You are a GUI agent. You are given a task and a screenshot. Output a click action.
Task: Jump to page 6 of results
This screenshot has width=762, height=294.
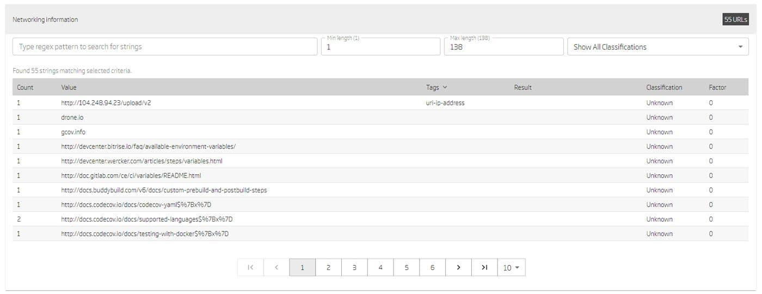click(x=432, y=267)
